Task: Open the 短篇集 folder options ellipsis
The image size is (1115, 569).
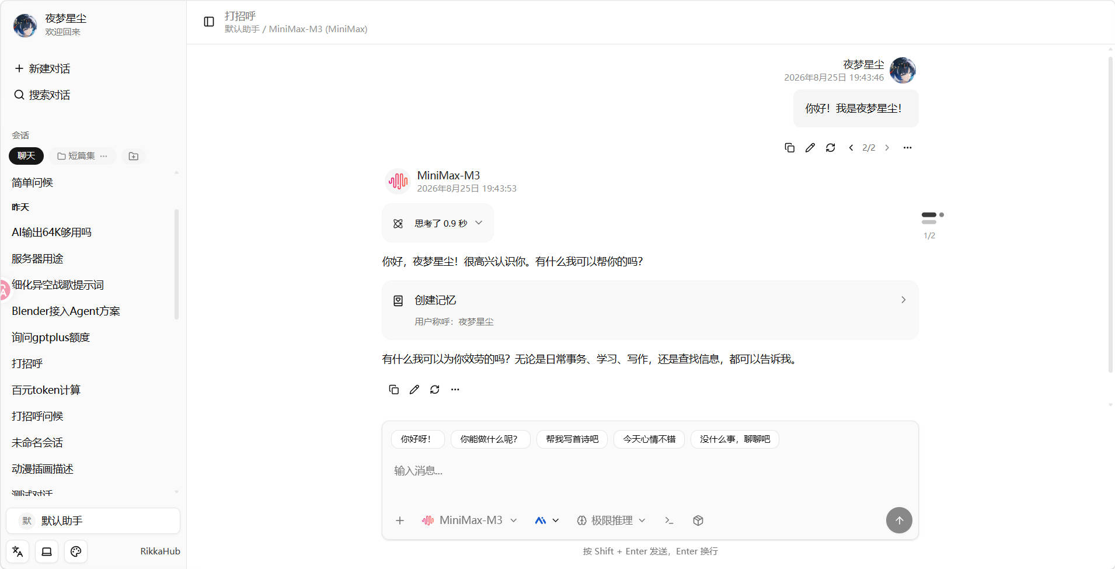Action: [103, 156]
